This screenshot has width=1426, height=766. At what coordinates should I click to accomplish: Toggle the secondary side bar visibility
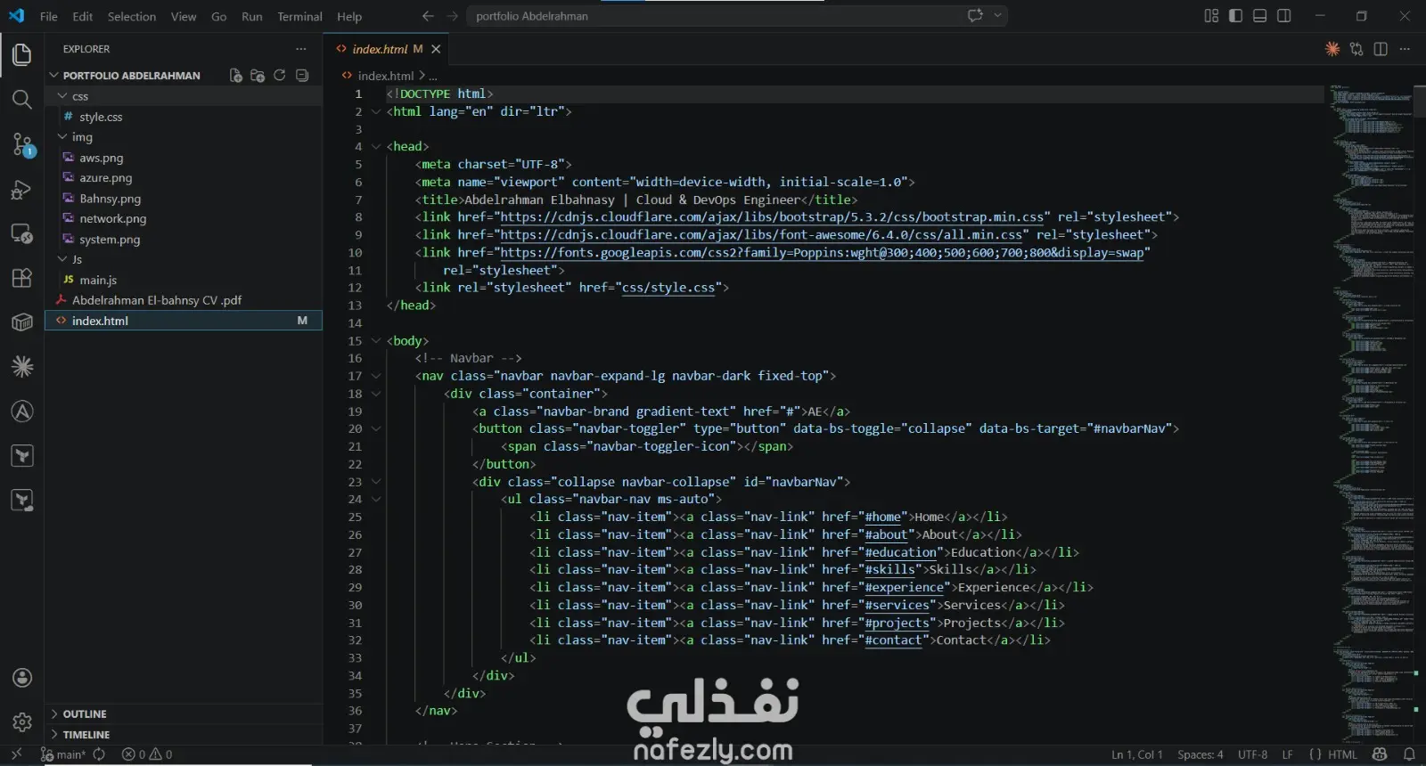(1284, 16)
